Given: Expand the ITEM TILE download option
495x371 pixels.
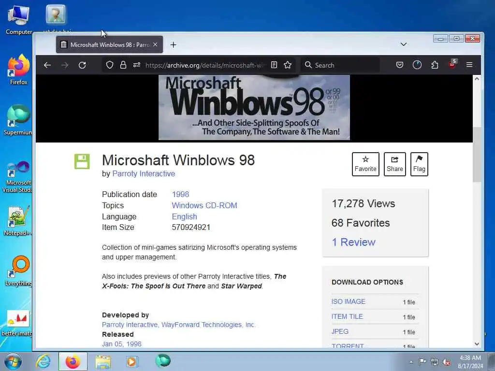Looking at the screenshot, I should click(347, 316).
